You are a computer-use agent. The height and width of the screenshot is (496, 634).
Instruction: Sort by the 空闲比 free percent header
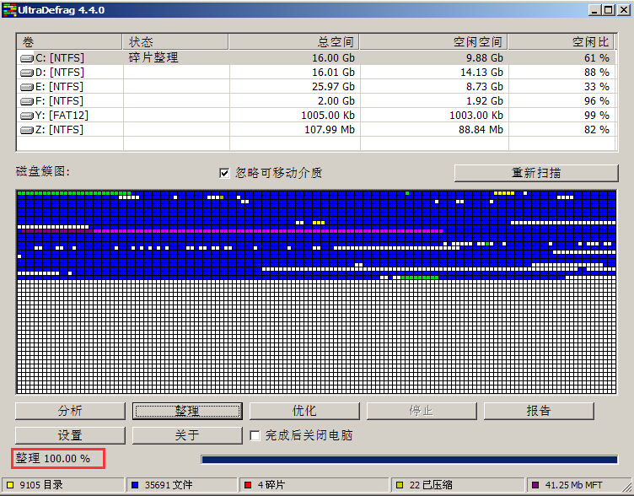coord(561,41)
